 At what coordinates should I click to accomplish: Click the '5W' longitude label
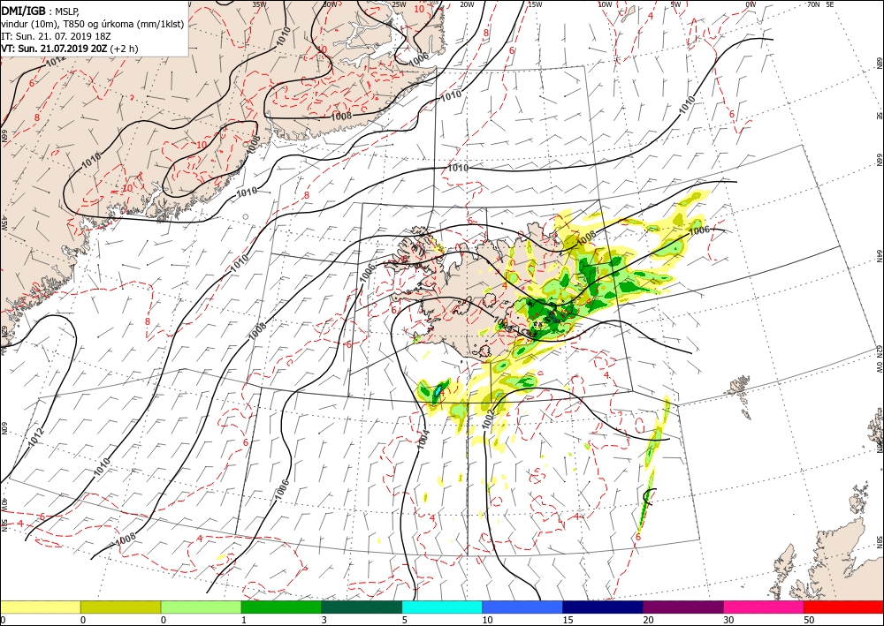[x=675, y=4]
